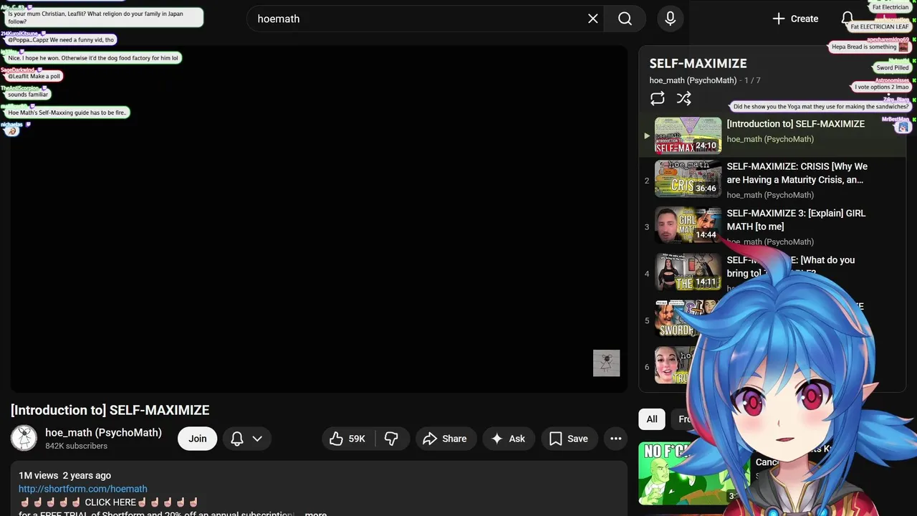Play [Introduction to] SELF-MAXIMIZE thumbnail in playlist
The height and width of the screenshot is (516, 917).
688,135
